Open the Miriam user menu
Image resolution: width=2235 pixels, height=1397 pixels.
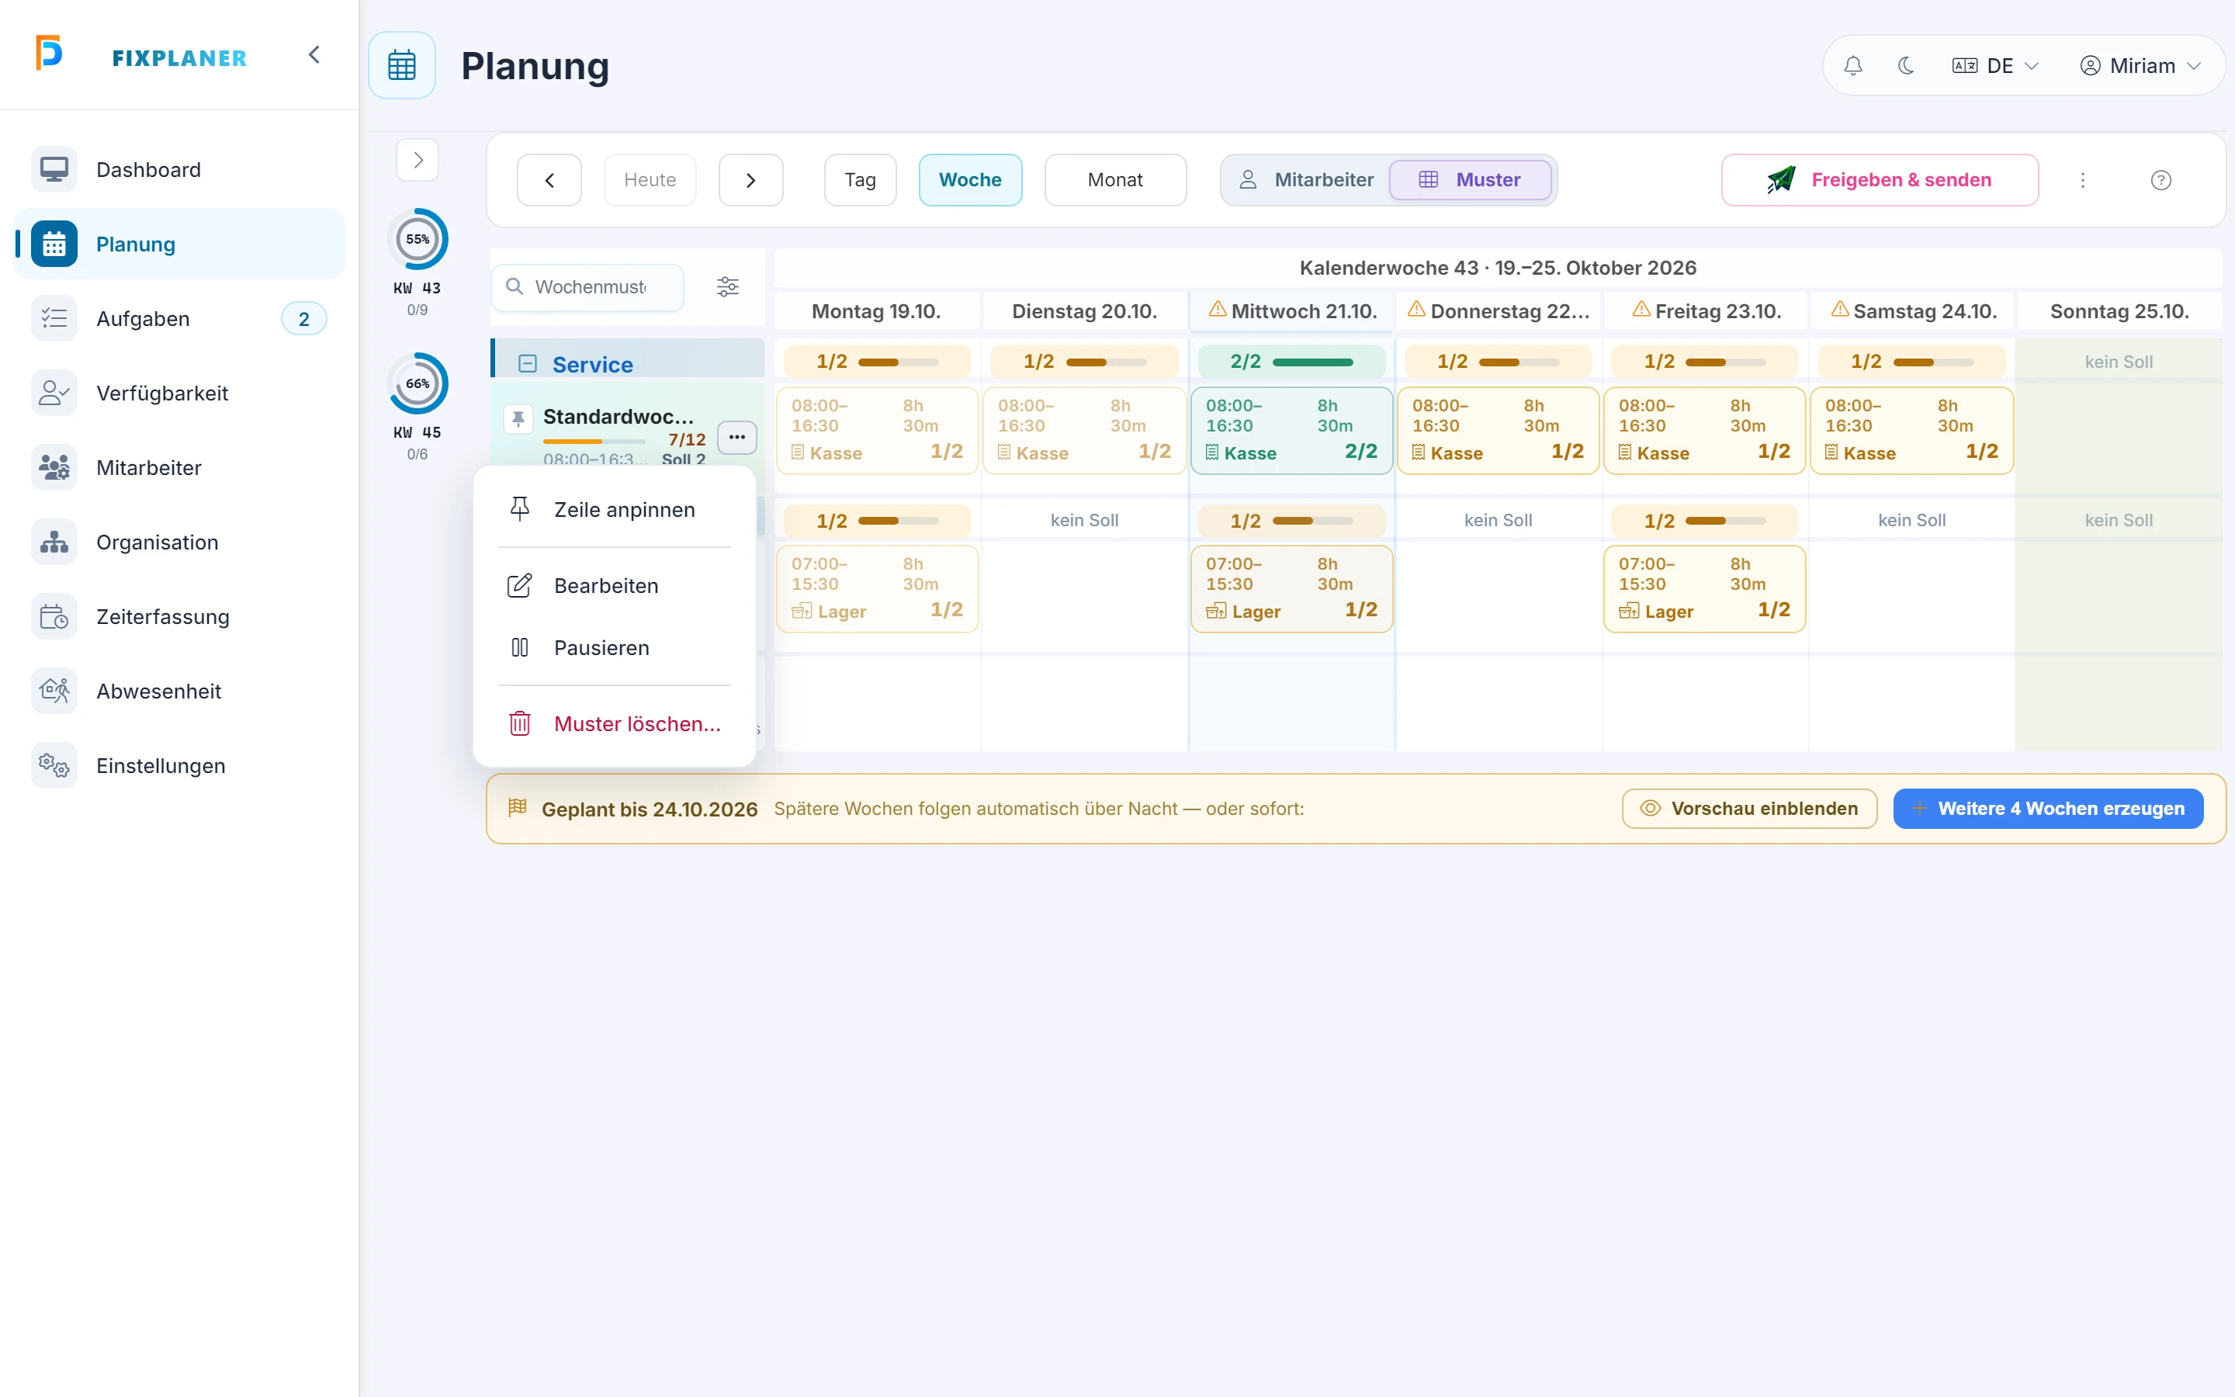[x=2141, y=66]
